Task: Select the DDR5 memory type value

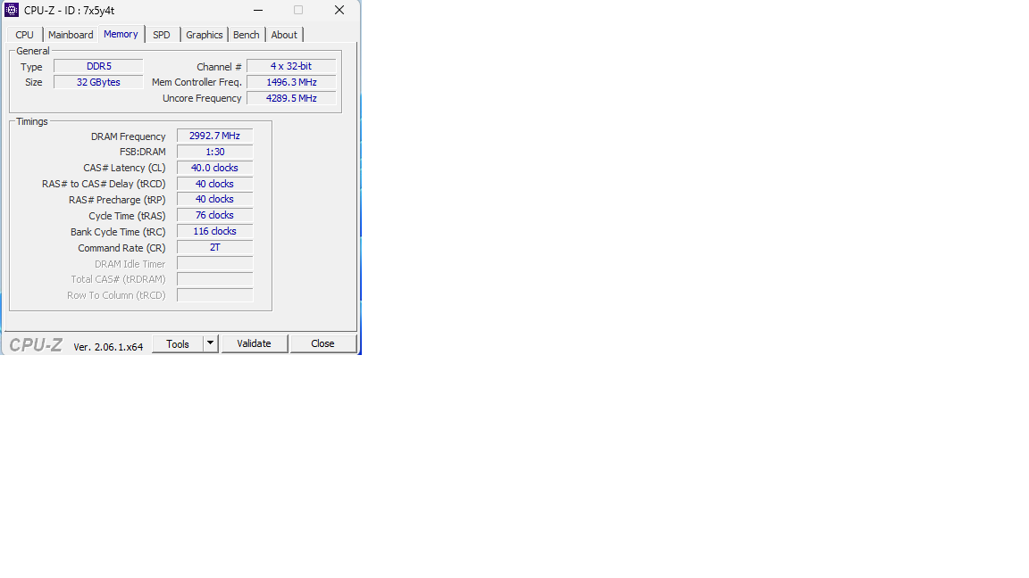Action: tap(98, 66)
